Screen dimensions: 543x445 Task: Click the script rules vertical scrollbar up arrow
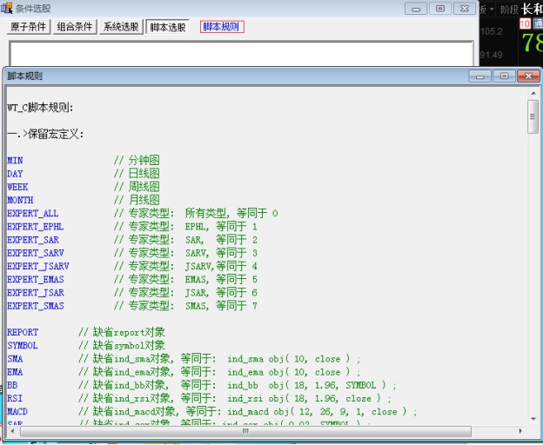point(533,94)
